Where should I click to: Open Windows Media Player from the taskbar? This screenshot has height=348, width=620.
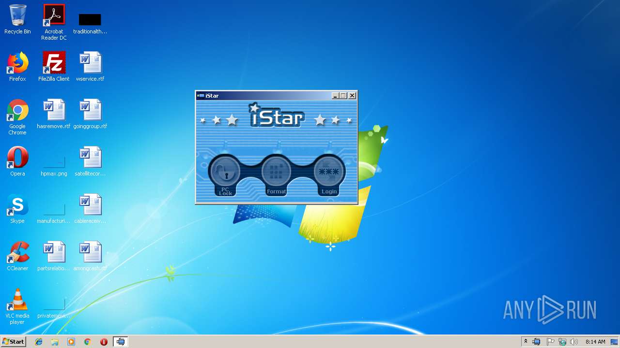71,342
